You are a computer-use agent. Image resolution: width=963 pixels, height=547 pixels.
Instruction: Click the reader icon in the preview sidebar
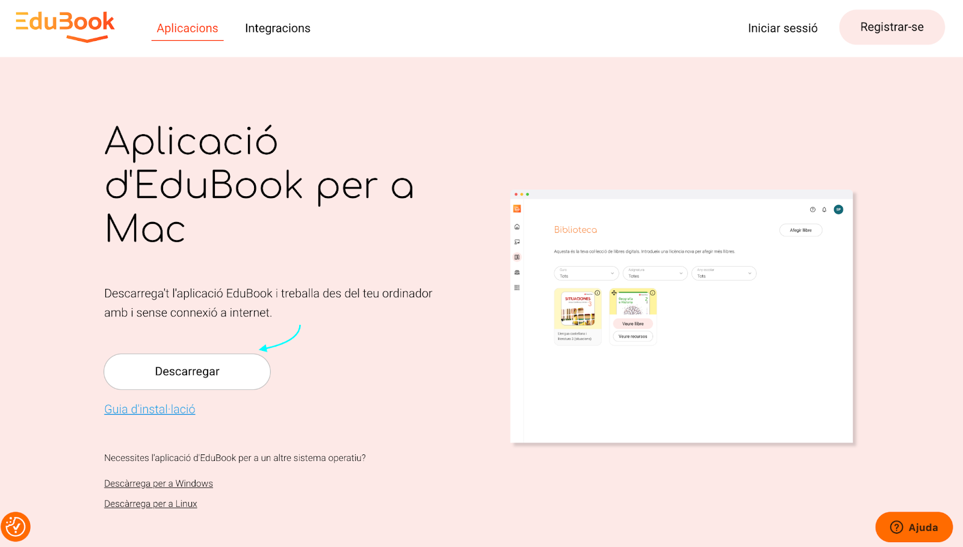click(517, 273)
